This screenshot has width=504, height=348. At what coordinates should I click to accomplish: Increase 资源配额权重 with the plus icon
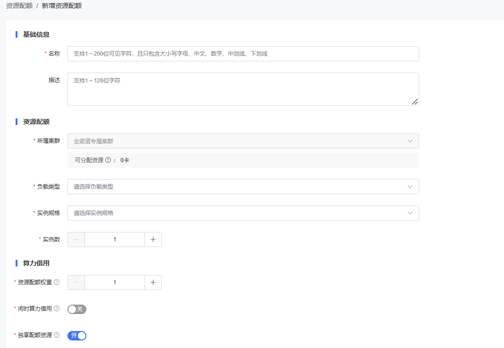tap(153, 282)
